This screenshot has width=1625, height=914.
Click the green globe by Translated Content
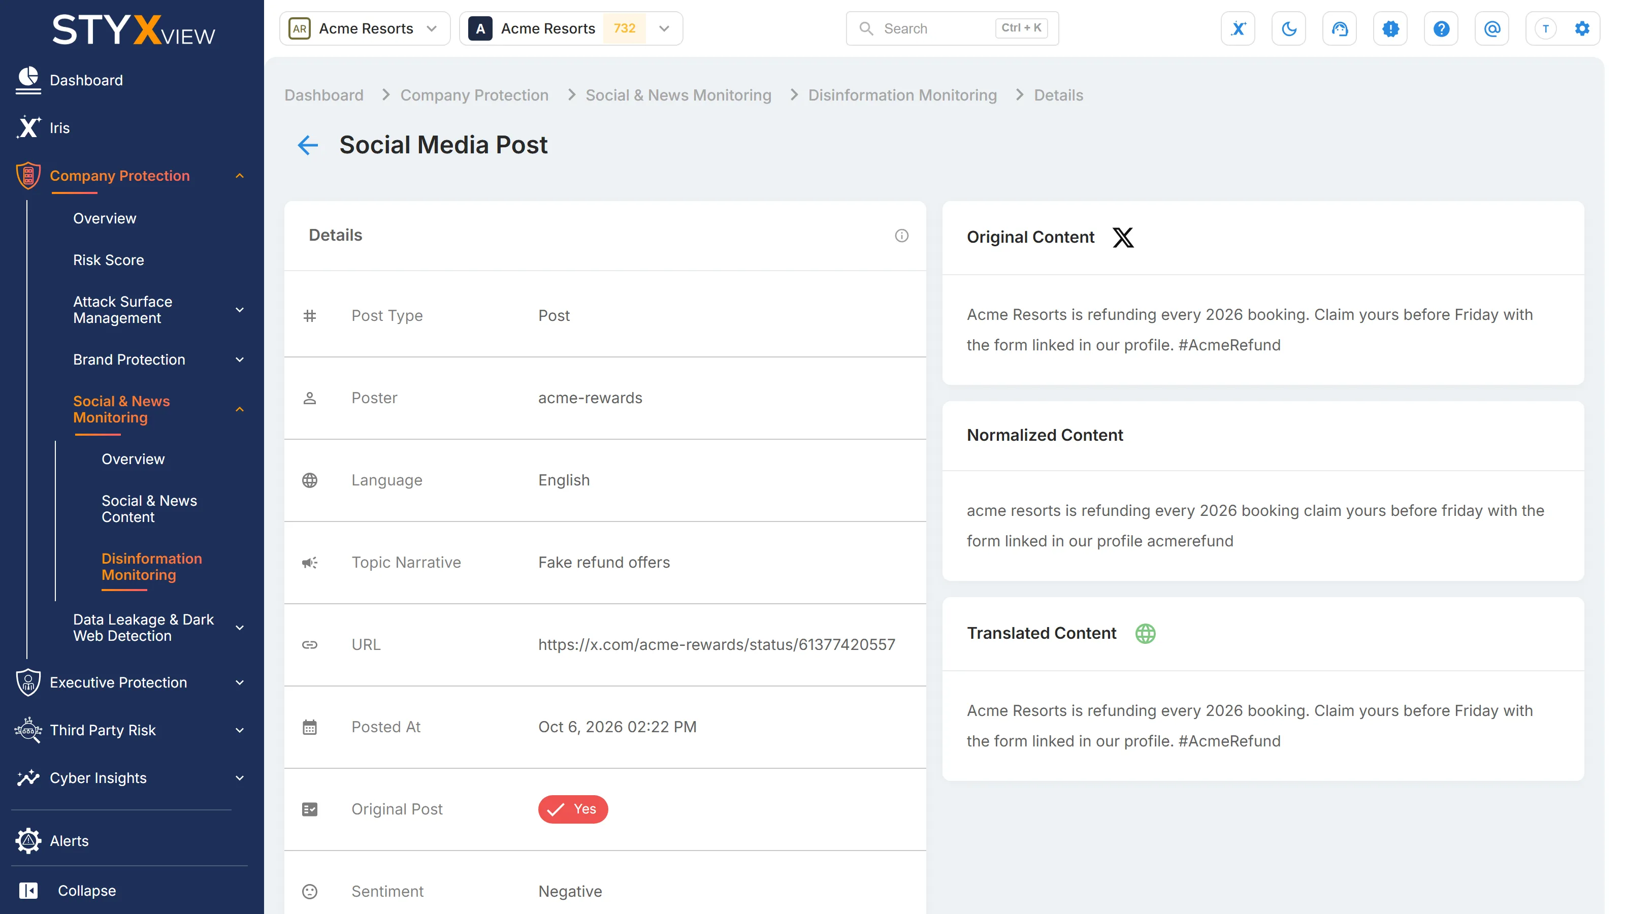click(x=1145, y=633)
